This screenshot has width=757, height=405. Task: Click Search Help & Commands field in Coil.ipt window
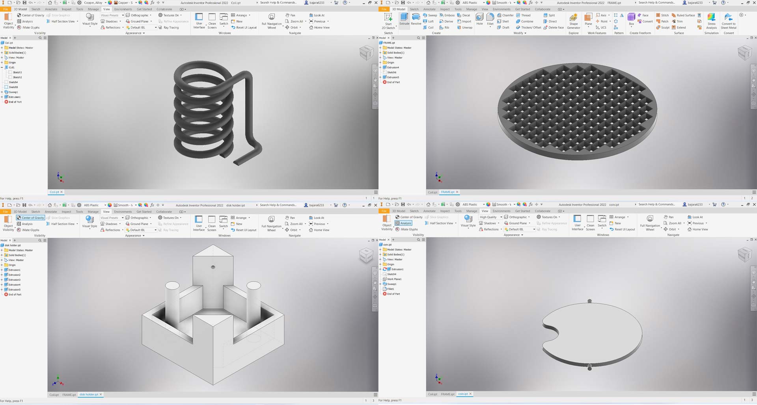click(279, 3)
